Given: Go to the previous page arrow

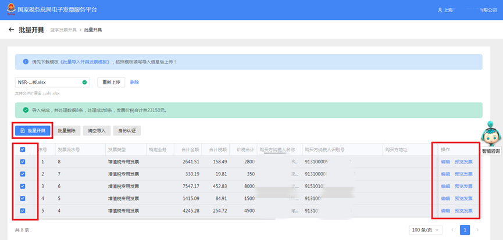Looking at the screenshot, I should click(452, 230).
